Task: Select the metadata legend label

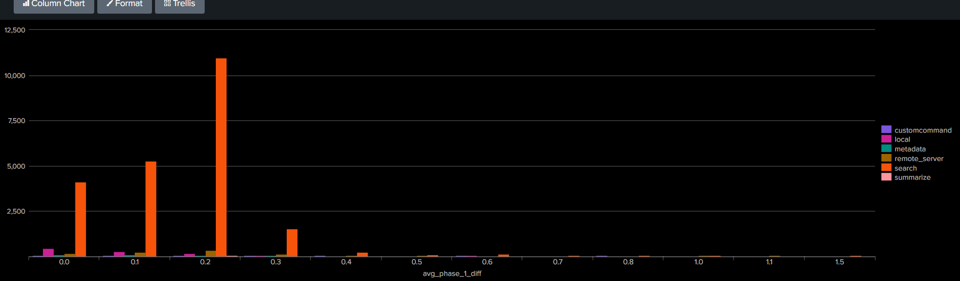Action: [910, 149]
